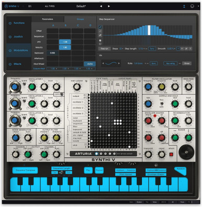Click the red attack button
This screenshot has width=202, height=207.
tap(171, 154)
